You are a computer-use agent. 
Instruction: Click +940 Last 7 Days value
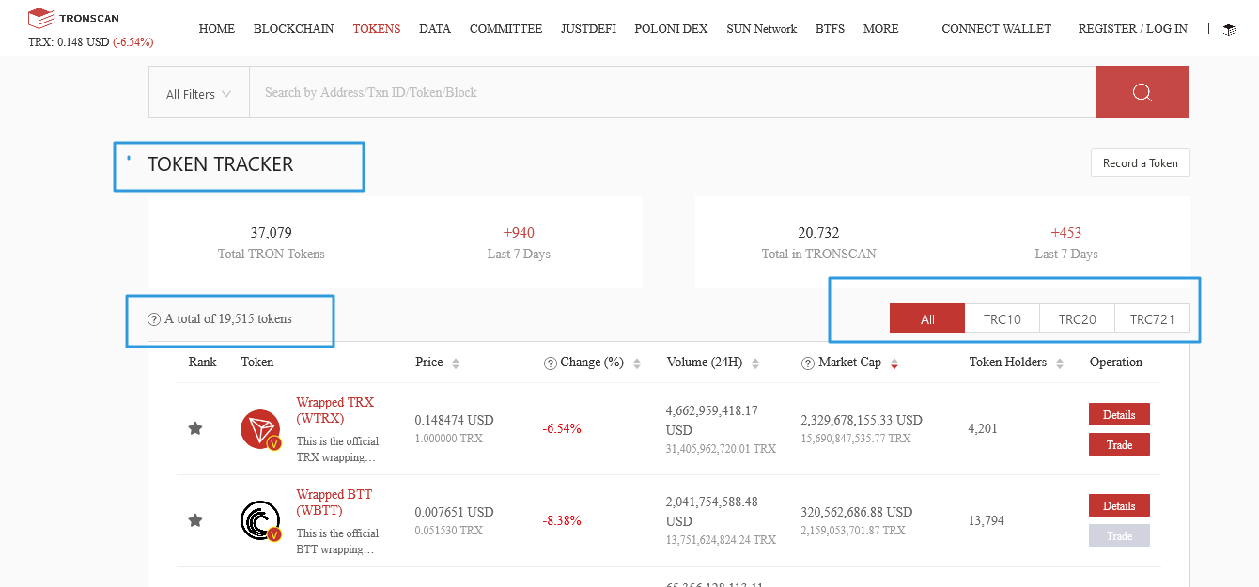pyautogui.click(x=519, y=233)
